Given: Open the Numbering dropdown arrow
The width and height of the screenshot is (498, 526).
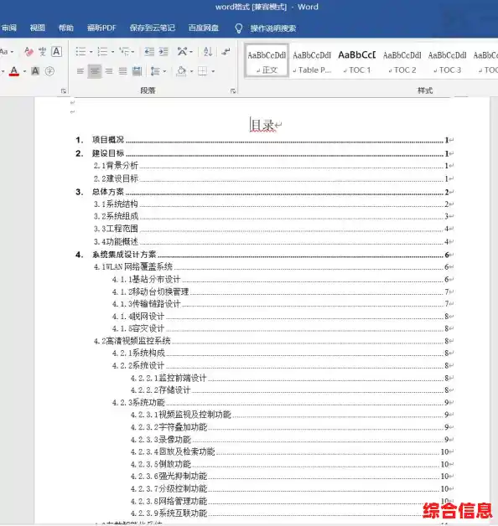Looking at the screenshot, I should point(112,52).
